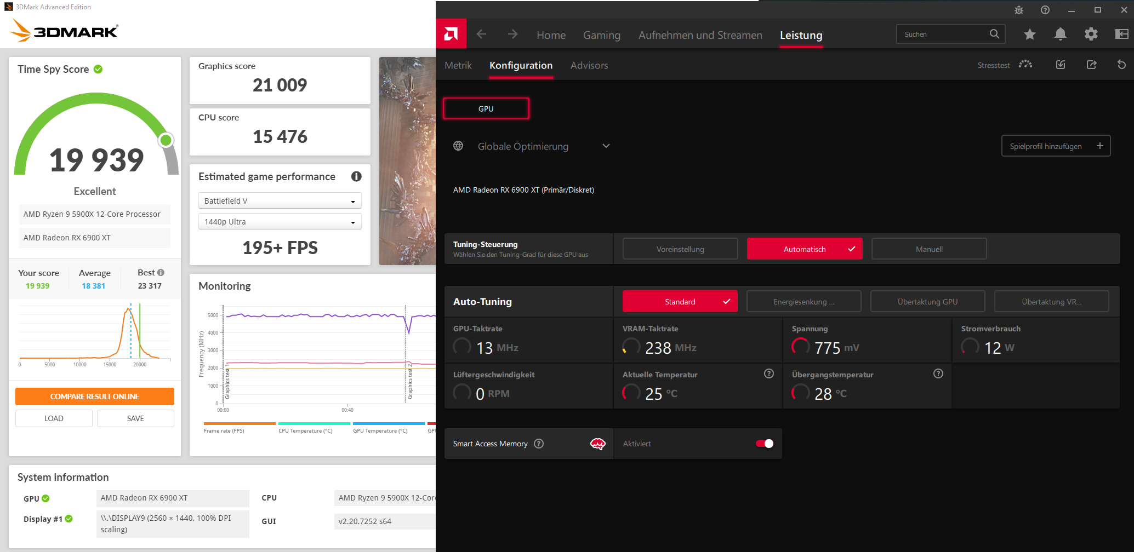Click the Frame rate (FPS) legend bar

[240, 423]
